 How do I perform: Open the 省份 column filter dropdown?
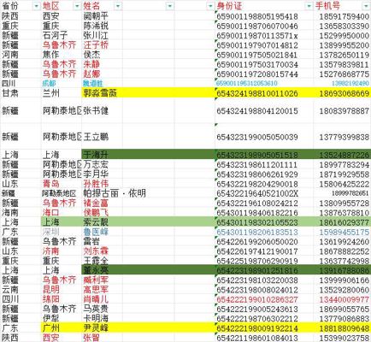coord(37,6)
